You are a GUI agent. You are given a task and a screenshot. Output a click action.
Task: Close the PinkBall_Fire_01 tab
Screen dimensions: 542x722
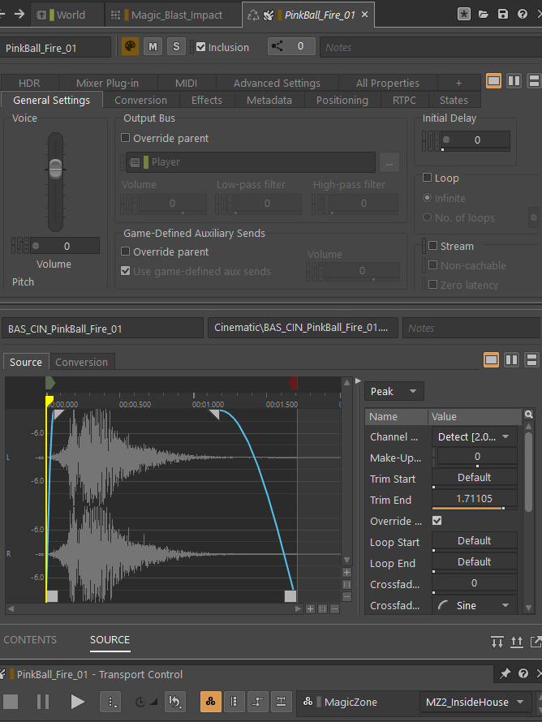[x=364, y=15]
